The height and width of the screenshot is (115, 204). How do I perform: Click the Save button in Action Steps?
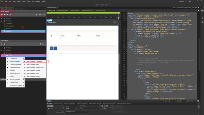(43, 44)
